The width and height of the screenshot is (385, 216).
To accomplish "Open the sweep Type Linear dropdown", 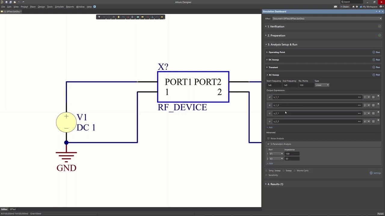I will pos(322,85).
